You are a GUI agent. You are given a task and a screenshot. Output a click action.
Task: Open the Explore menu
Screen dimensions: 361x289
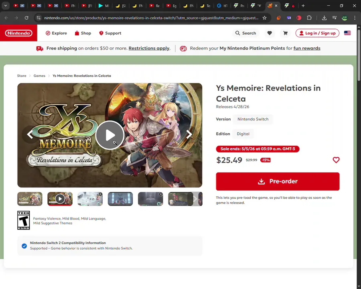click(x=56, y=33)
